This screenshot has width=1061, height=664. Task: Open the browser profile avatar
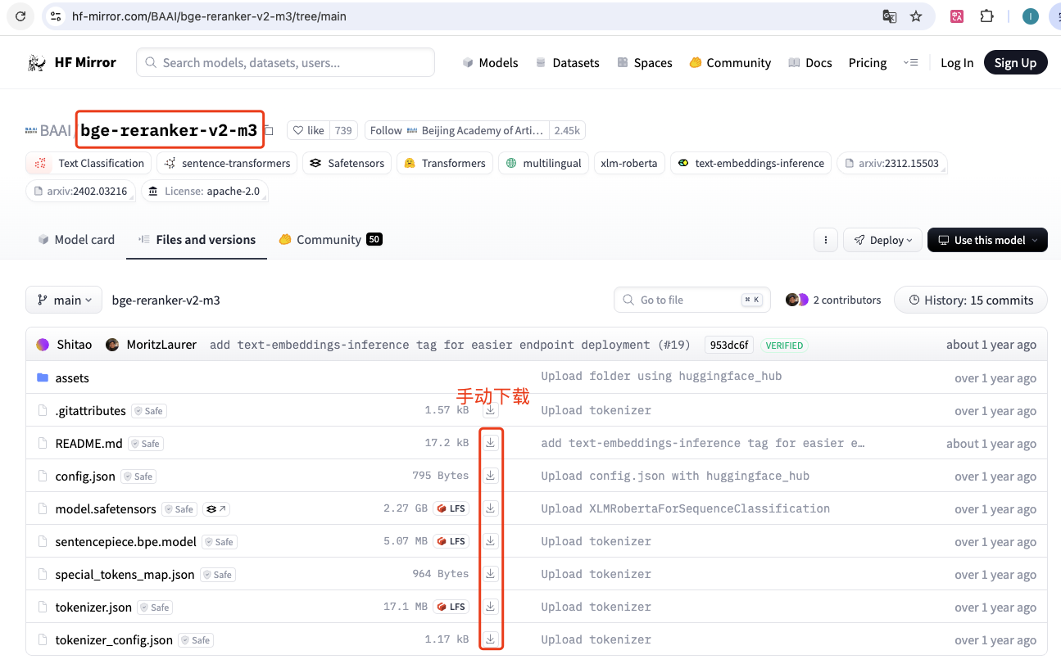1031,16
